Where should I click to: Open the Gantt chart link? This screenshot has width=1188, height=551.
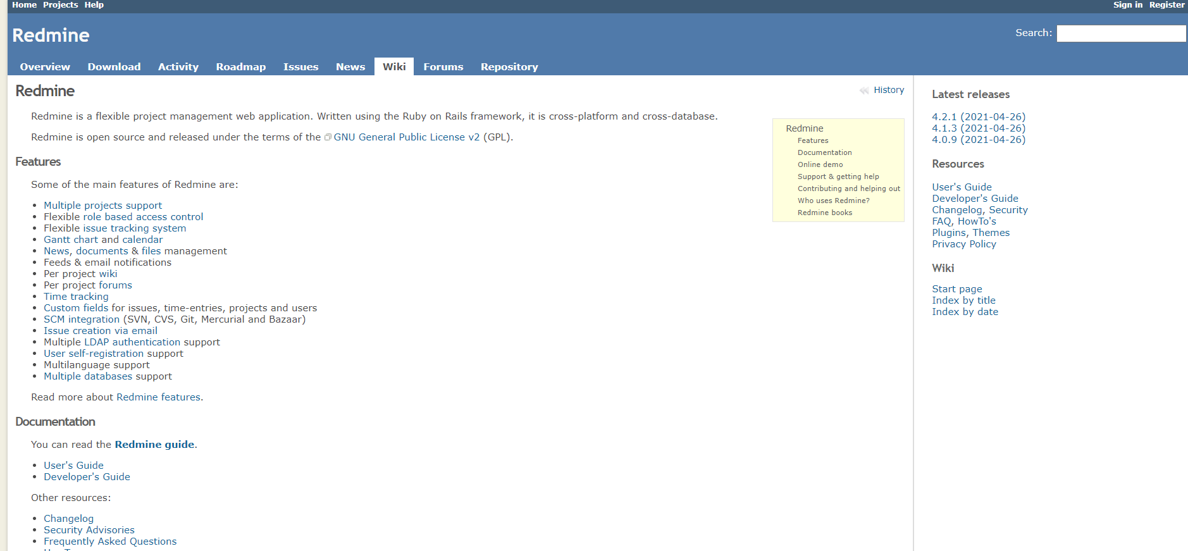tap(71, 240)
